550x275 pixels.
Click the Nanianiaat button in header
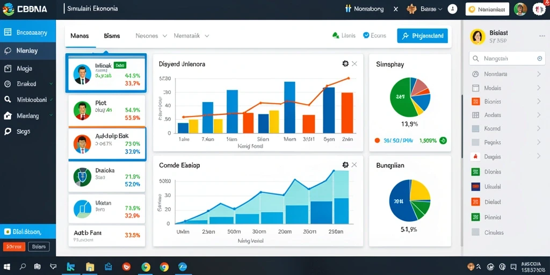pos(488,10)
